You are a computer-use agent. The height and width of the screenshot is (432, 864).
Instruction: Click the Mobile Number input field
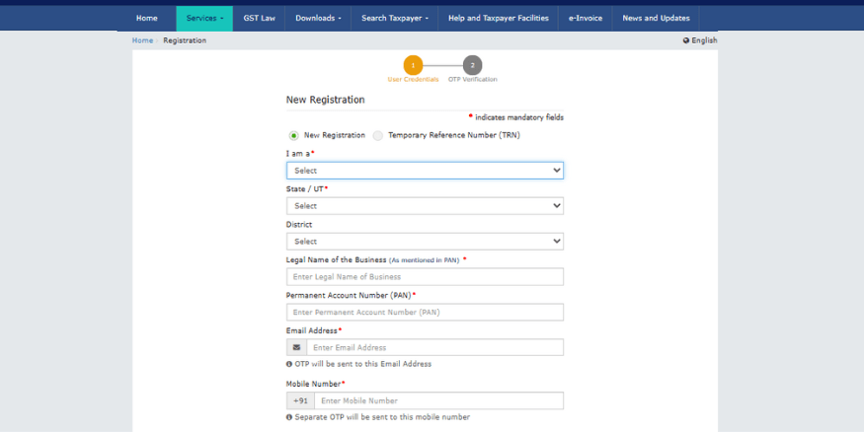point(438,400)
